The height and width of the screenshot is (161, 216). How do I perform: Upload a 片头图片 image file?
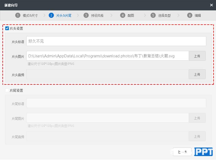197,56
